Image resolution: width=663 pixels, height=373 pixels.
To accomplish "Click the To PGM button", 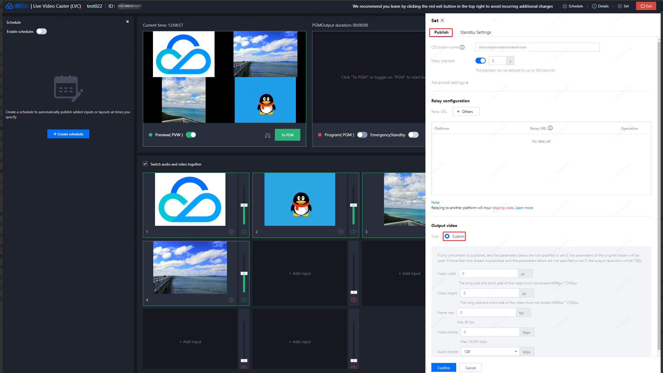I will 287,135.
